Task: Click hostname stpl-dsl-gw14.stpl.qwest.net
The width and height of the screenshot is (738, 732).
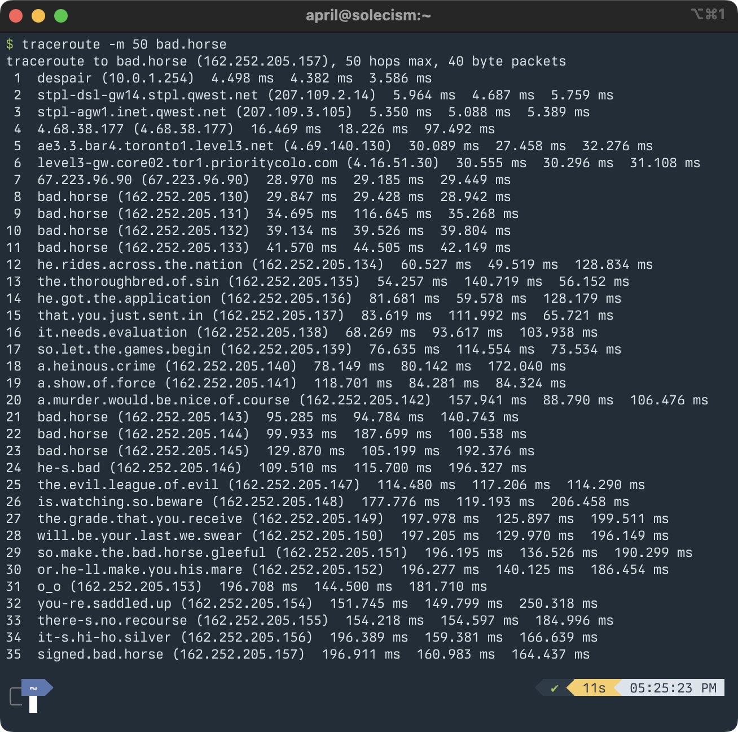Action: click(x=148, y=95)
